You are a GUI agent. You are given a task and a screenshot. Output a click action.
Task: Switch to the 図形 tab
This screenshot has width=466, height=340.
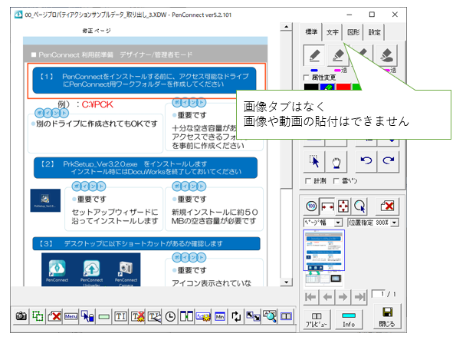pos(353,32)
